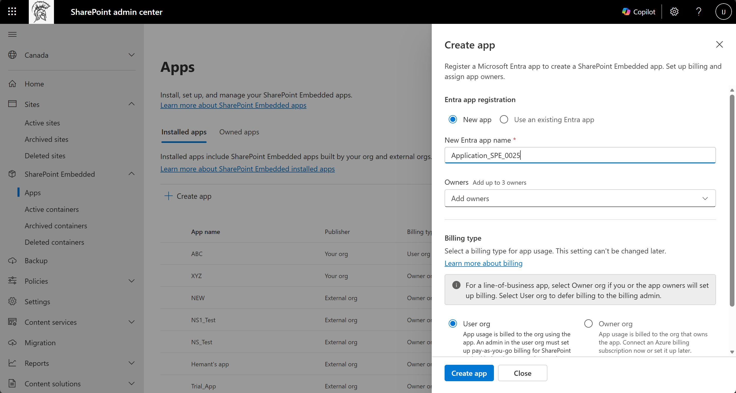
Task: Close the Create app panel with X
Action: (719, 44)
